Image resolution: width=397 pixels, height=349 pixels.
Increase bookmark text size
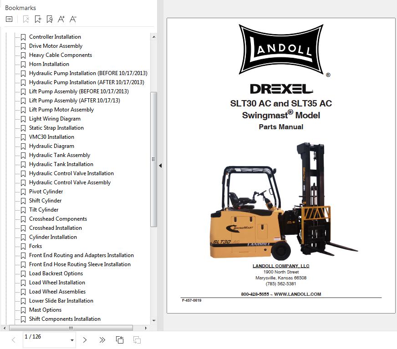(x=61, y=19)
